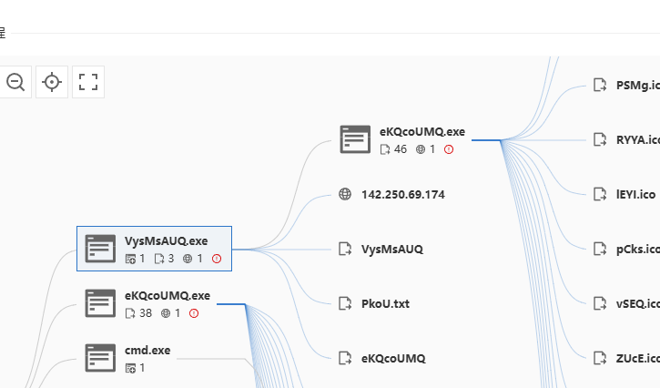Click the zoom out magnifier button

(15, 82)
